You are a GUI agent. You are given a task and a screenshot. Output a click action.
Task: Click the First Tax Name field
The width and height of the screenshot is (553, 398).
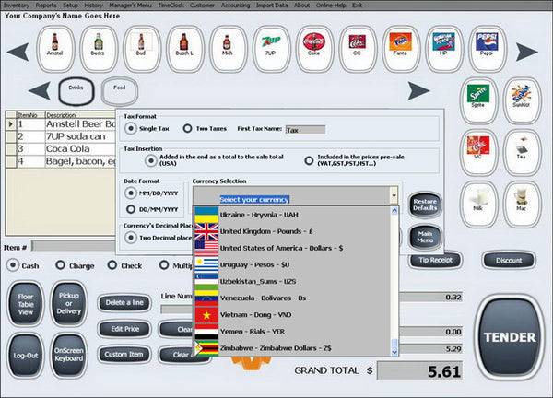pyautogui.click(x=305, y=130)
